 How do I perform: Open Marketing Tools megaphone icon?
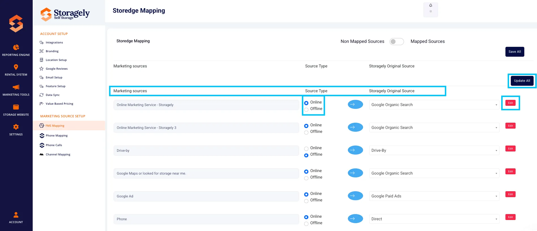click(x=16, y=87)
